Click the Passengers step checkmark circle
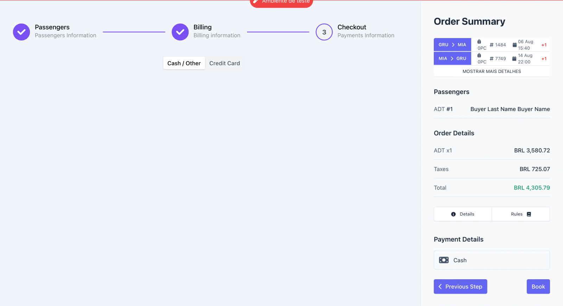This screenshot has height=306, width=563. click(21, 32)
